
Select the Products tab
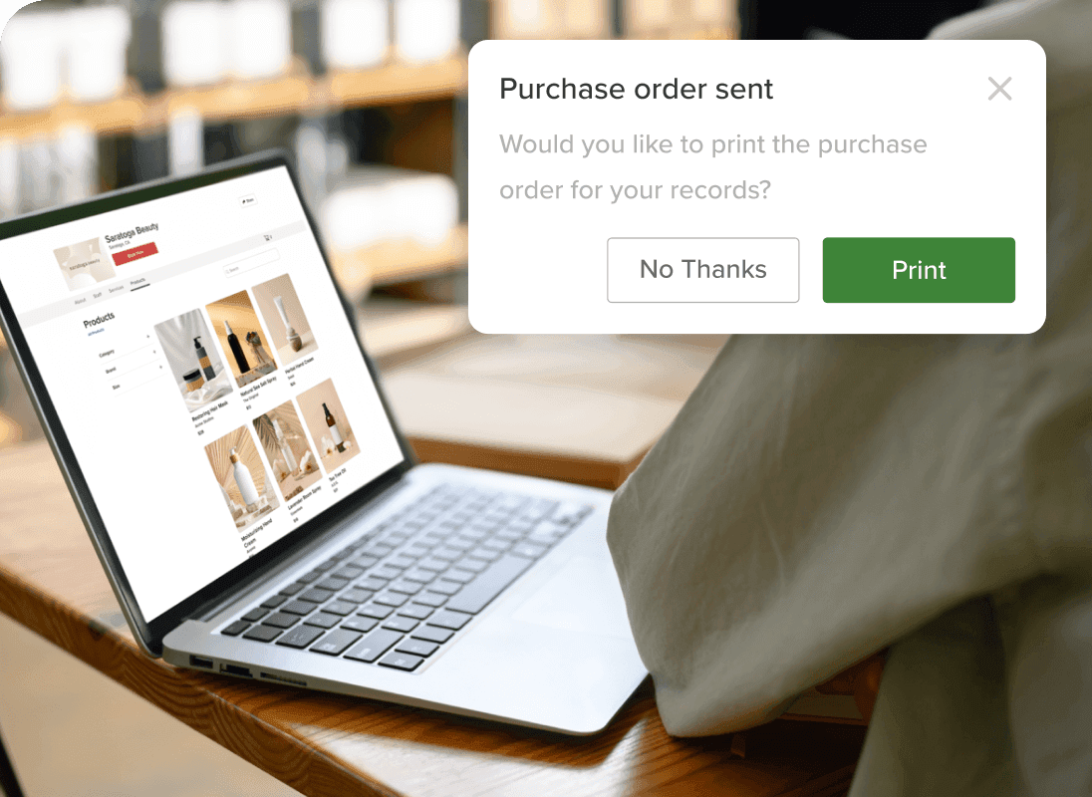(x=137, y=281)
